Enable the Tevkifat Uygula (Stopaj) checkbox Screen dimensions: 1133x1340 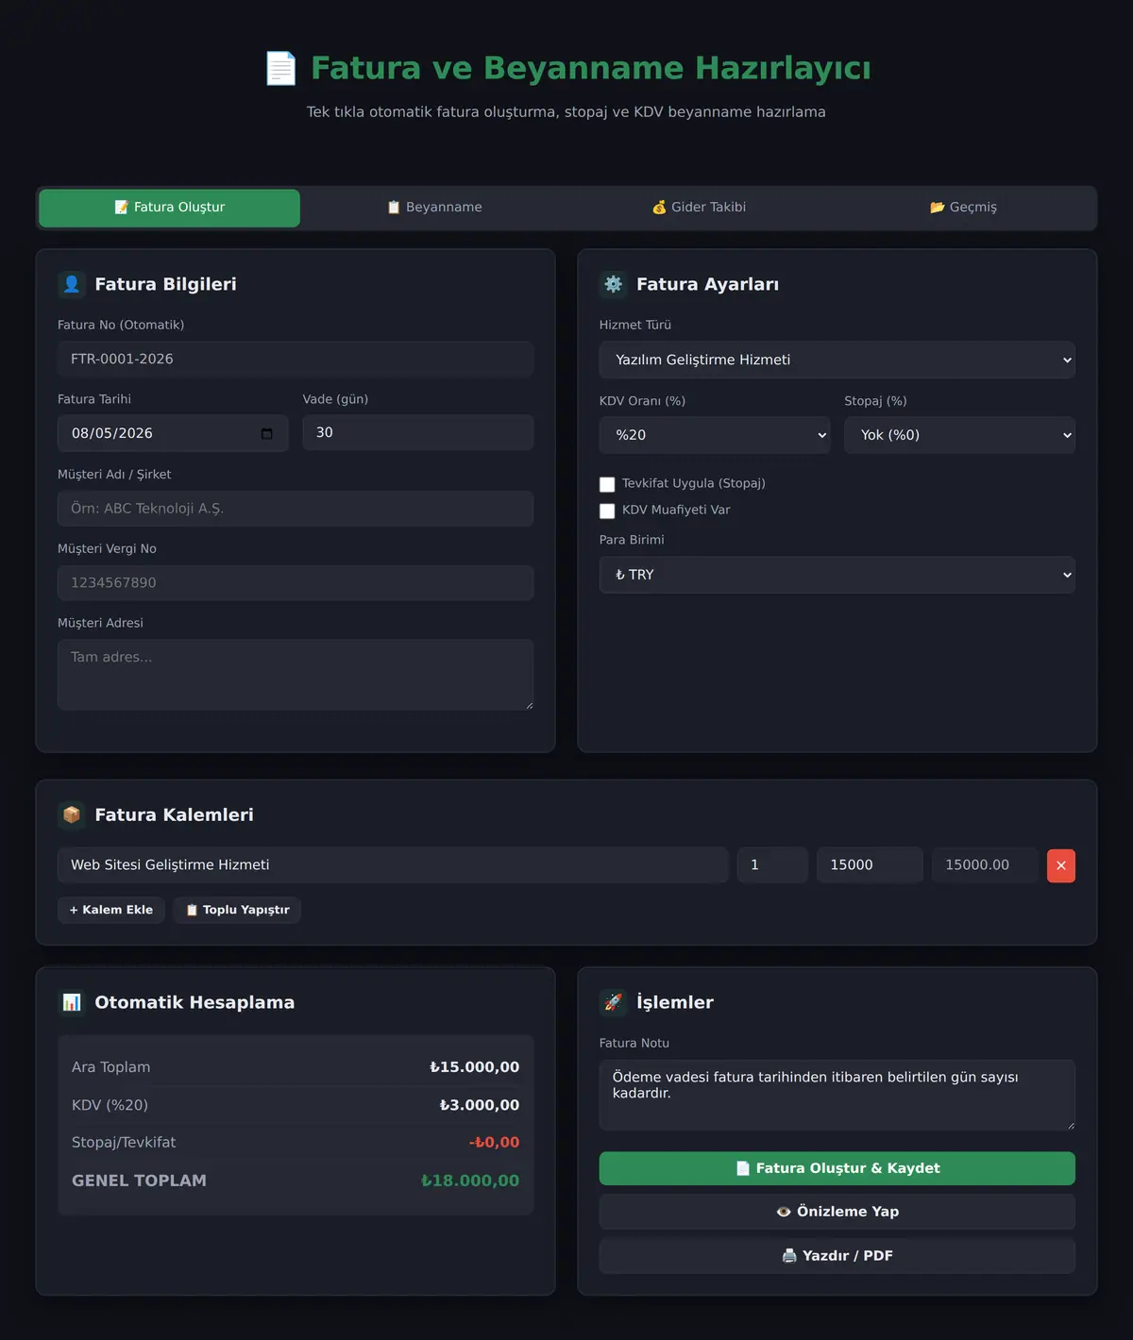[607, 484]
